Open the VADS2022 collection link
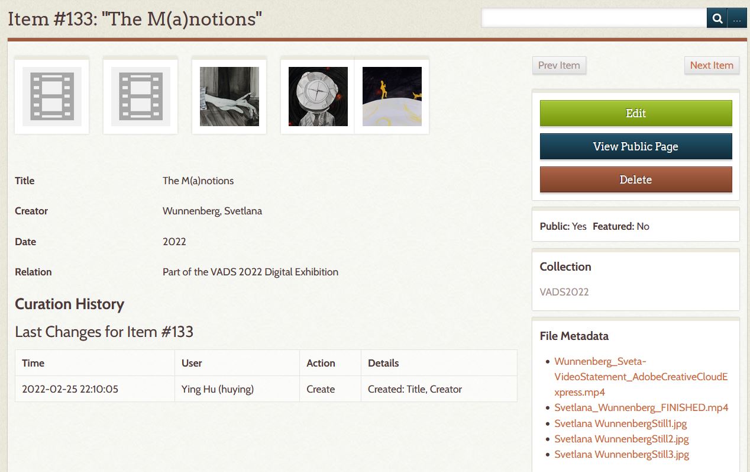750x472 pixels. click(x=564, y=292)
